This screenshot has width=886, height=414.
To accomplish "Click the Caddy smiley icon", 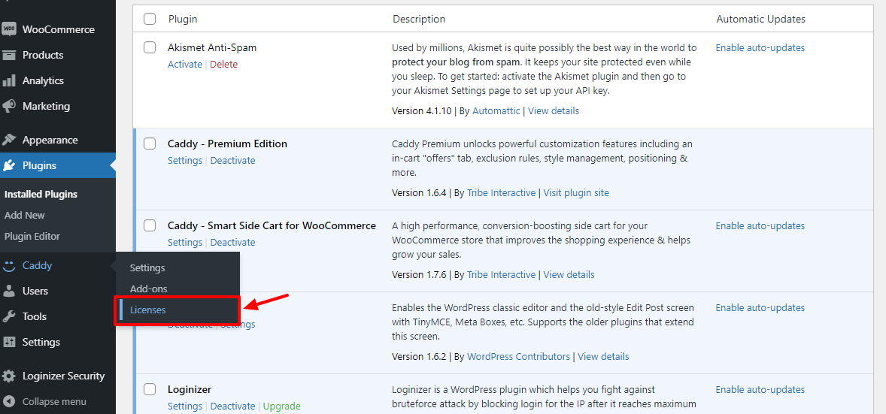I will [9, 265].
